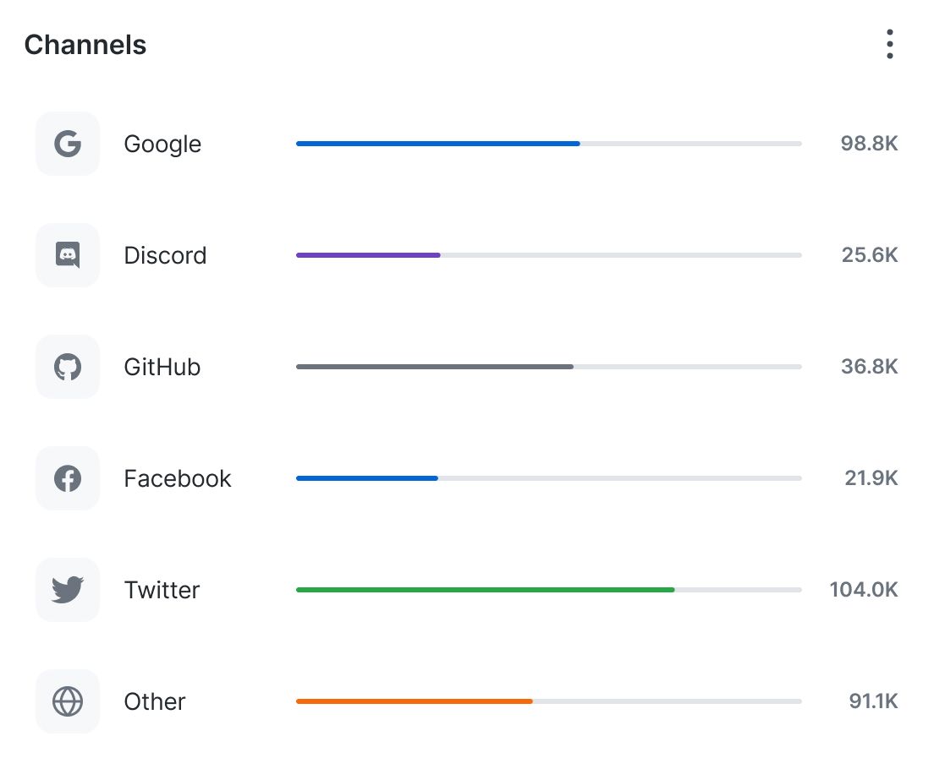The width and height of the screenshot is (934, 769).
Task: Click the Discord channel label
Action: (x=165, y=255)
